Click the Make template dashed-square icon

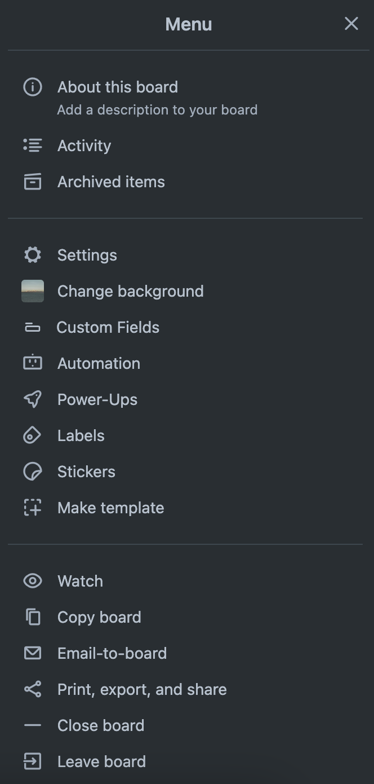pyautogui.click(x=32, y=508)
